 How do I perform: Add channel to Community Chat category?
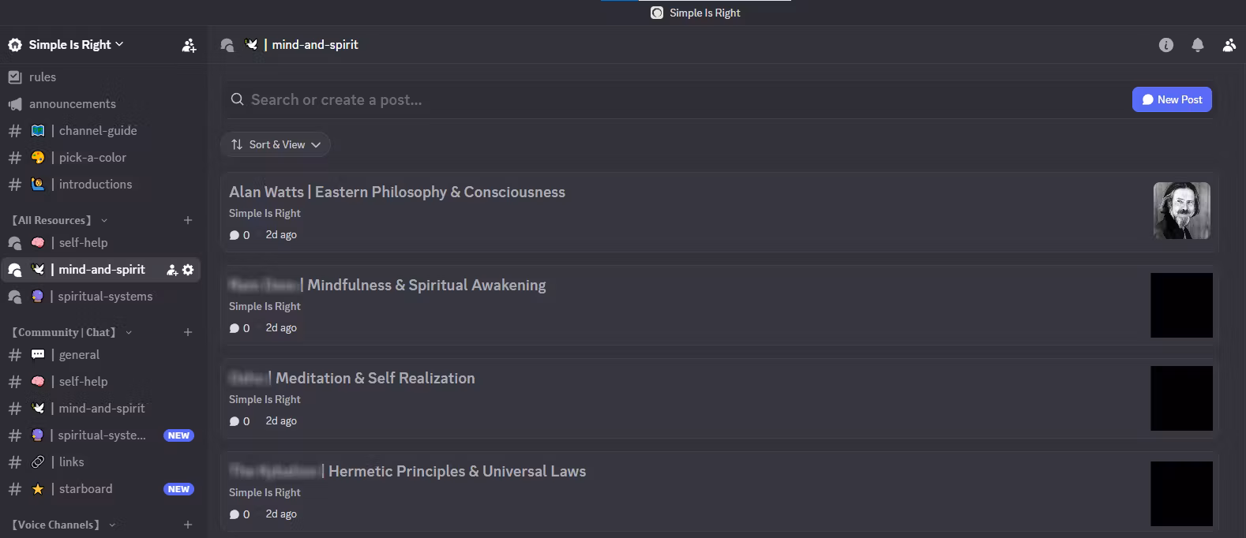point(188,332)
